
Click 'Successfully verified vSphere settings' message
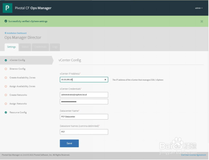coord(28,21)
